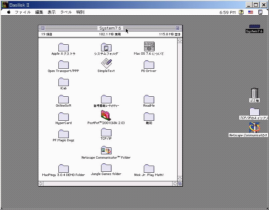The width and height of the screenshot is (269, 210).
Task: Open the ラベル menu
Action: click(66, 12)
